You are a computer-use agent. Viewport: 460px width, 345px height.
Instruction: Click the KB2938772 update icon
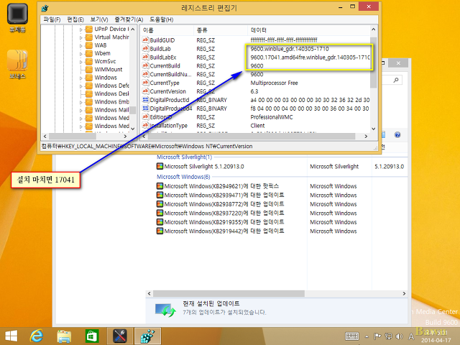(160, 204)
